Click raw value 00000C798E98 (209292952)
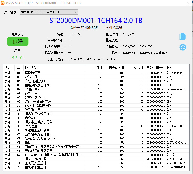Image resolution: width=193 pixels, height=174 pixels. (165, 73)
